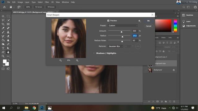Open the Edit menu

tap(14, 2)
